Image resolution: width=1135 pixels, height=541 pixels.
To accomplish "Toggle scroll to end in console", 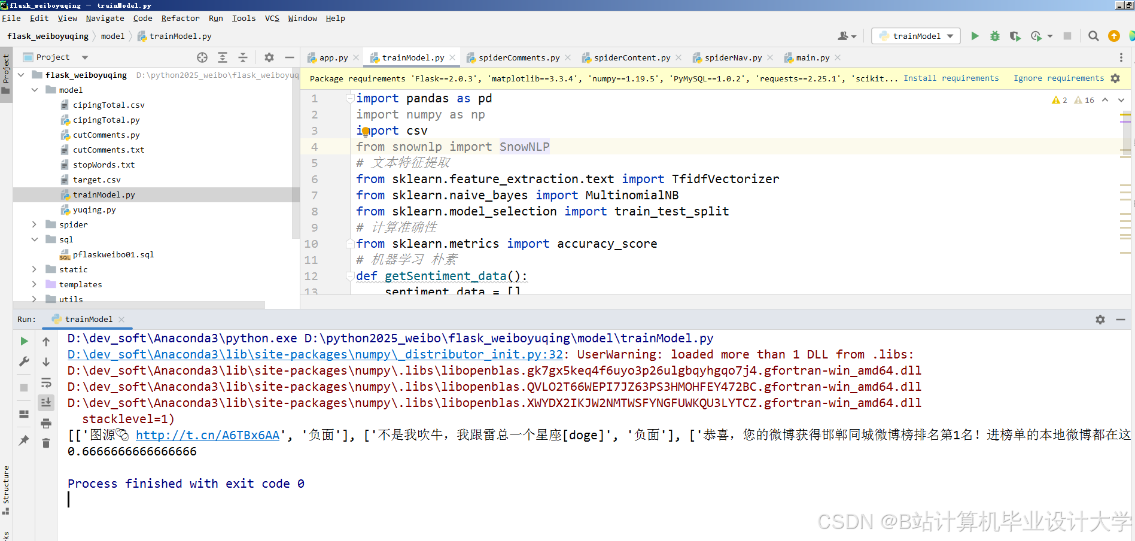I will tap(46, 402).
